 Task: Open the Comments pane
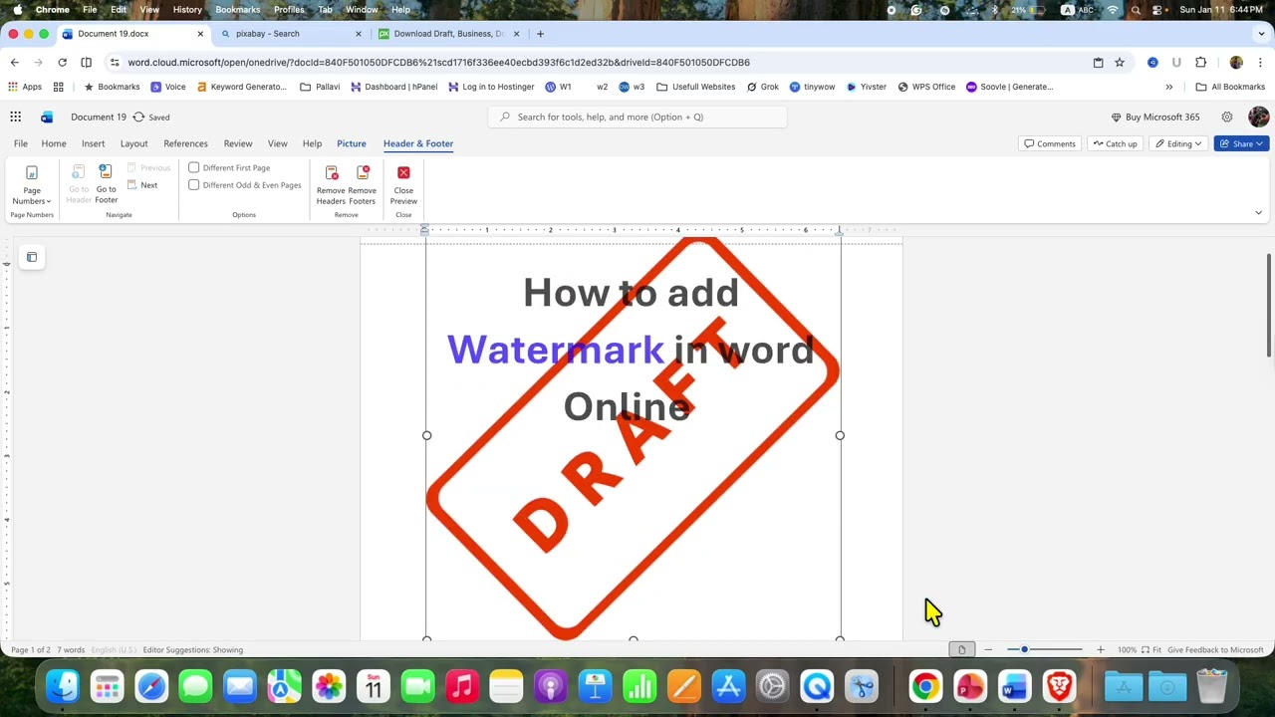click(1050, 143)
